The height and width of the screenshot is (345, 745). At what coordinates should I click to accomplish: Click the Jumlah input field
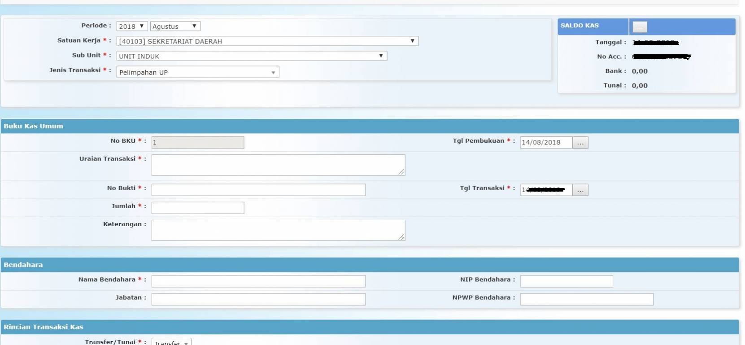197,208
